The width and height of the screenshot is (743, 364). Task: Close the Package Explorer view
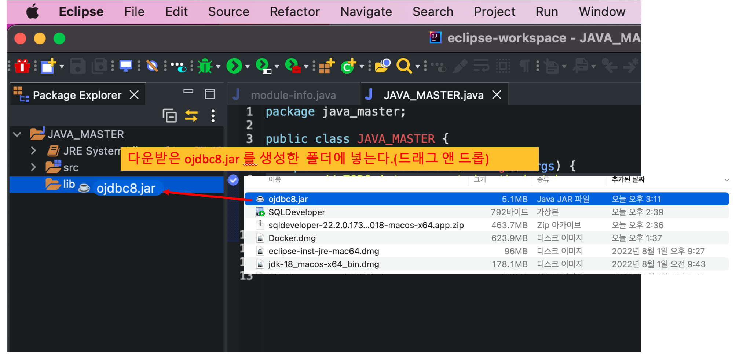tap(134, 95)
